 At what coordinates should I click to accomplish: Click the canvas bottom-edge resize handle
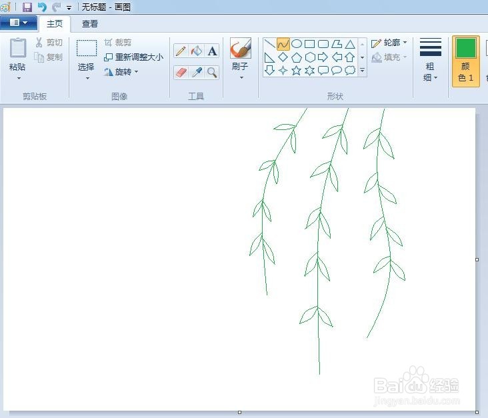coord(239,413)
